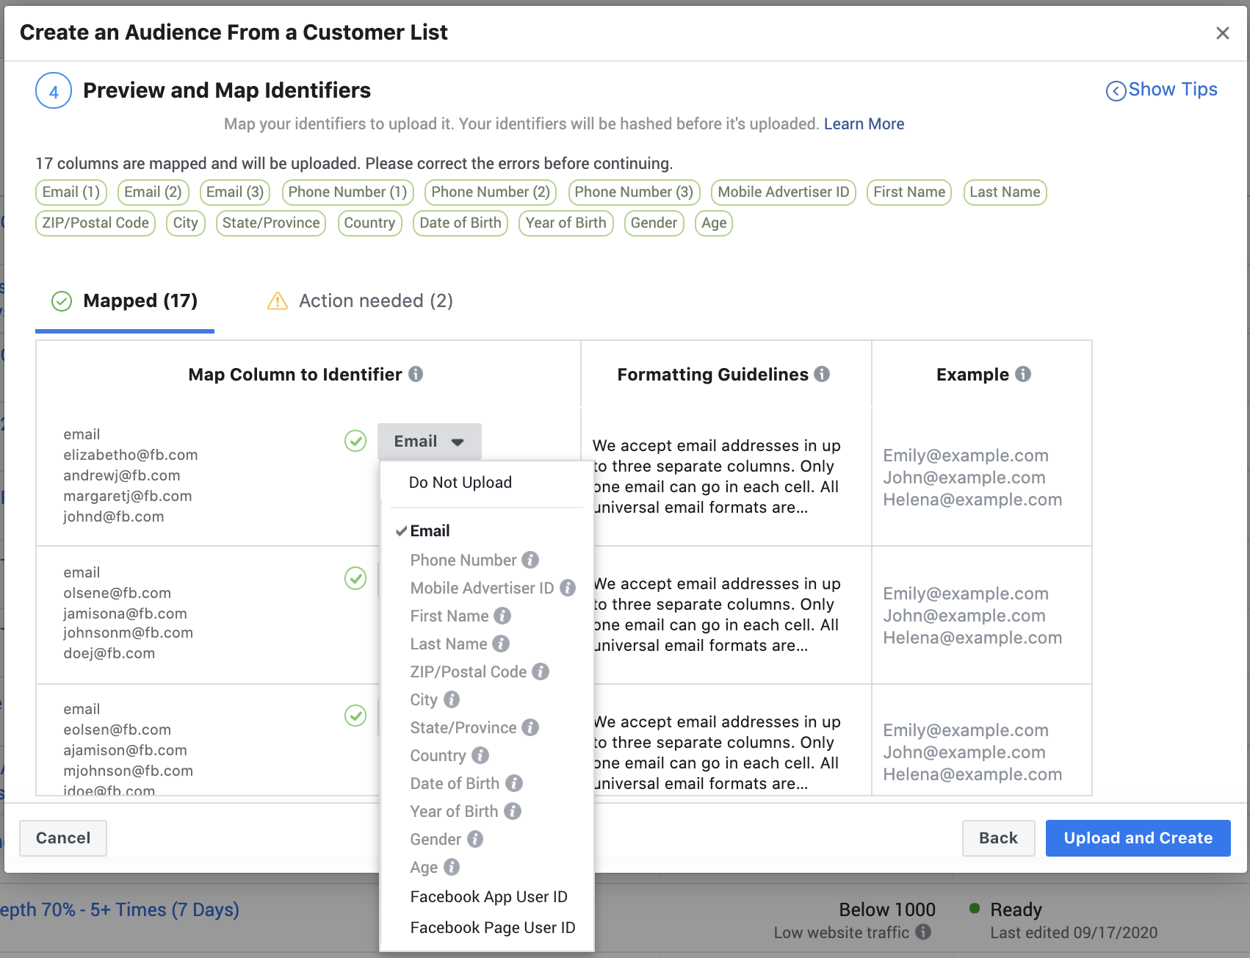Pick Mobile Advertiser ID from the menu
Screen dimensions: 1250x958
(482, 588)
